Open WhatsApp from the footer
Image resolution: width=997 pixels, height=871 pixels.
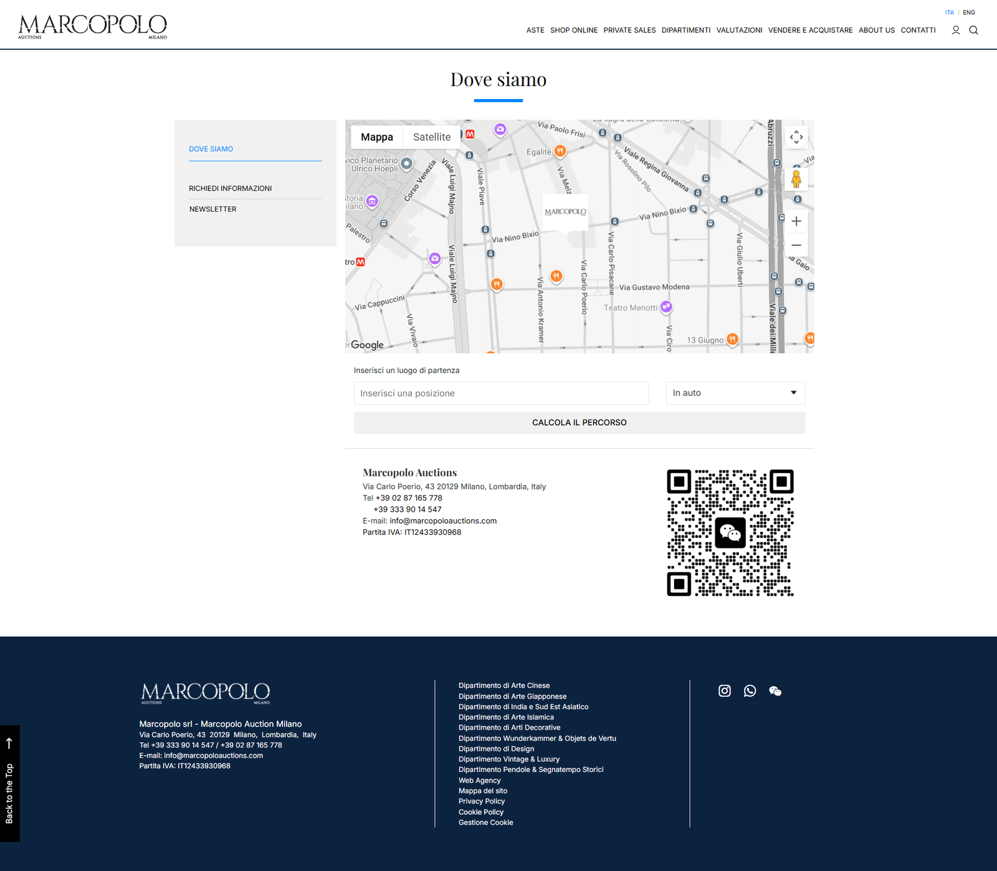click(x=750, y=690)
